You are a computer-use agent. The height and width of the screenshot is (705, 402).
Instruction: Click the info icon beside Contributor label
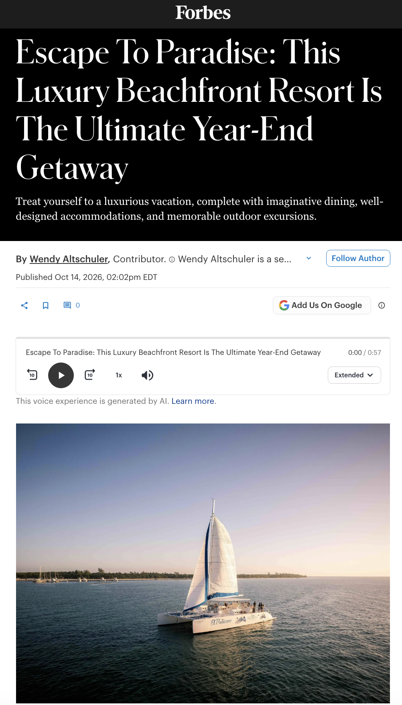pyautogui.click(x=172, y=259)
